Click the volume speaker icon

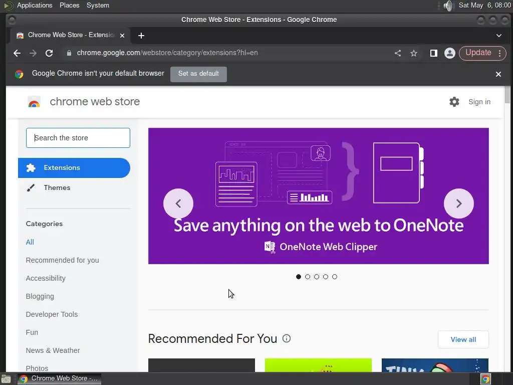click(448, 6)
